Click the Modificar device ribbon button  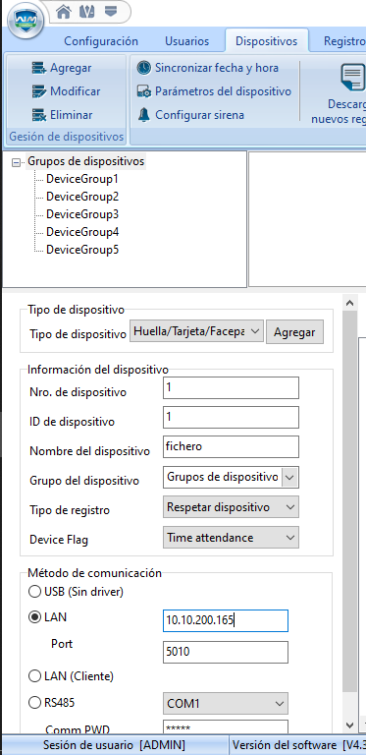pyautogui.click(x=66, y=91)
